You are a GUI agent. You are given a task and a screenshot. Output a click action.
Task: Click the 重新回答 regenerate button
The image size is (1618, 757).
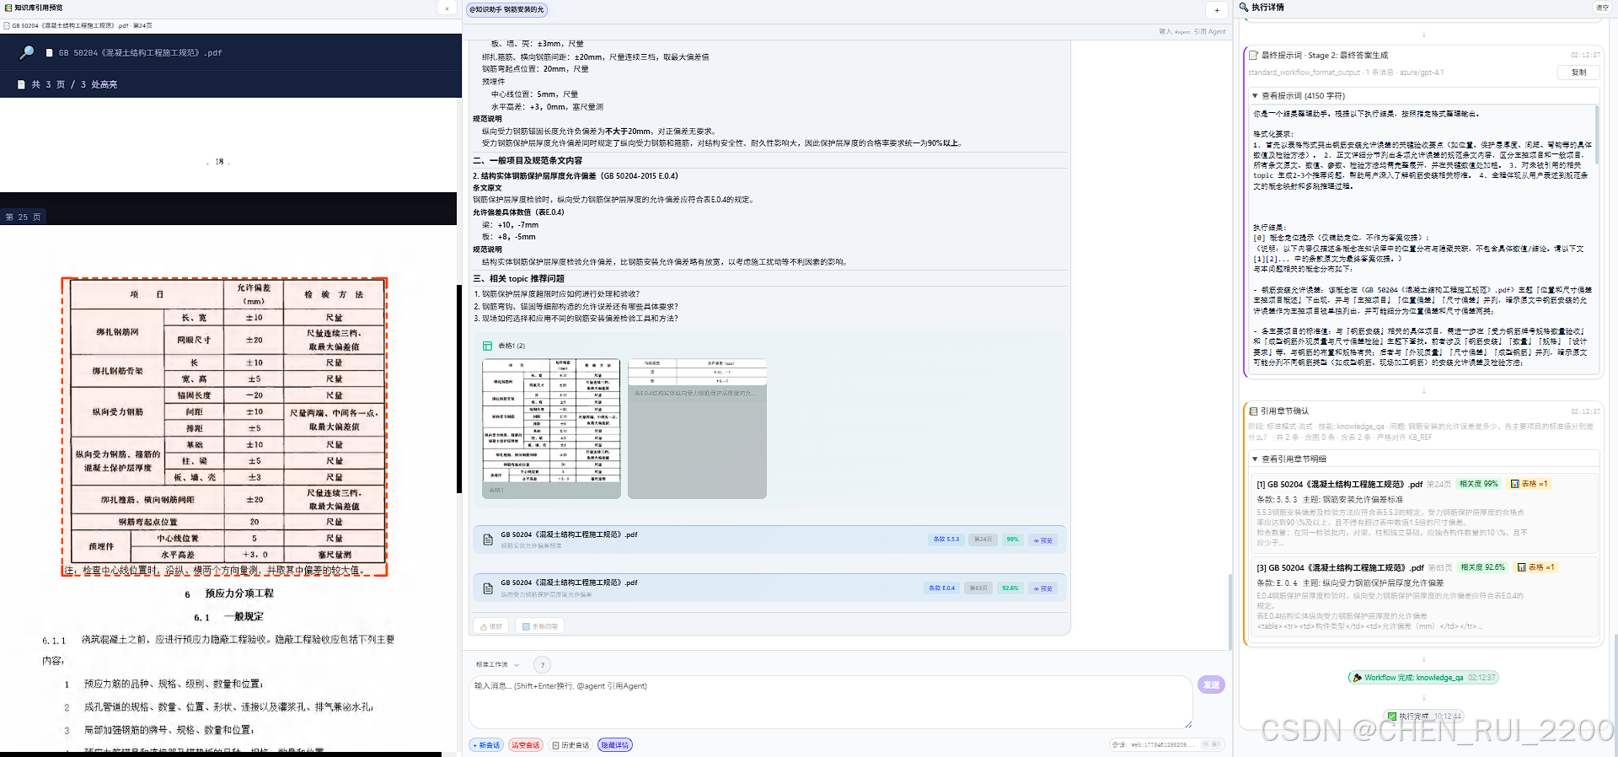(540, 626)
